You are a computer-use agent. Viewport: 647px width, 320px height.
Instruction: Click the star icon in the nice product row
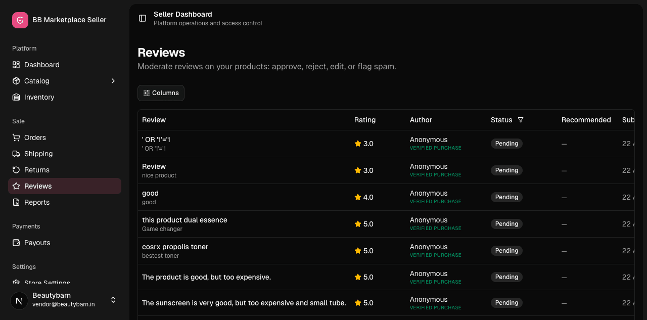tap(358, 170)
